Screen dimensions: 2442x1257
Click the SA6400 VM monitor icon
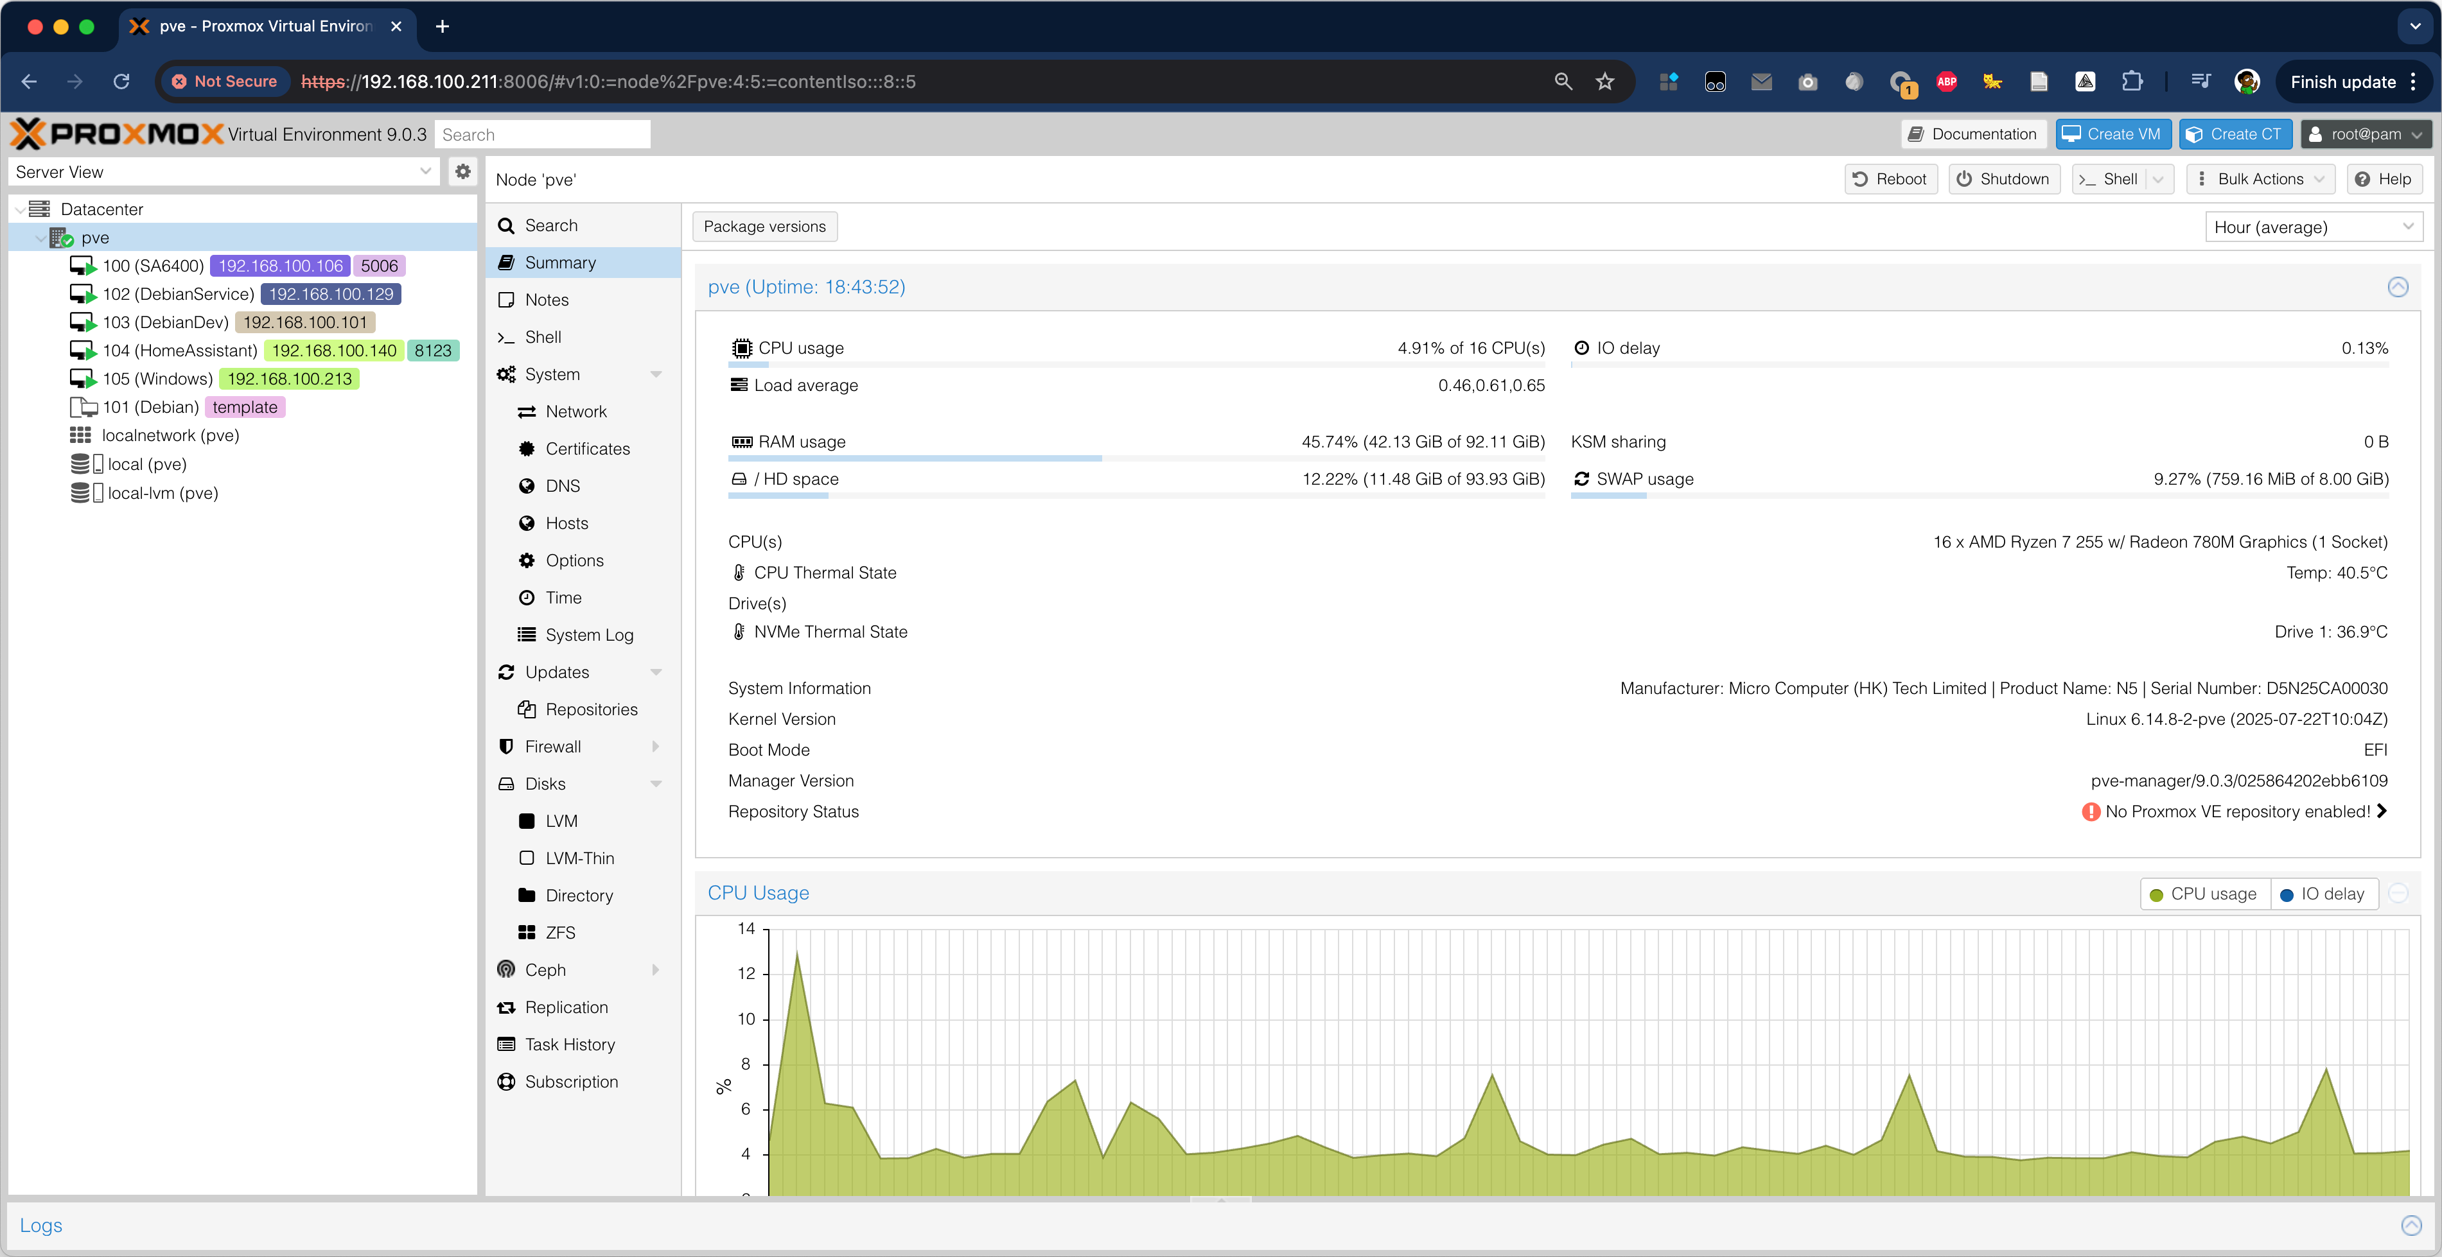tap(83, 266)
